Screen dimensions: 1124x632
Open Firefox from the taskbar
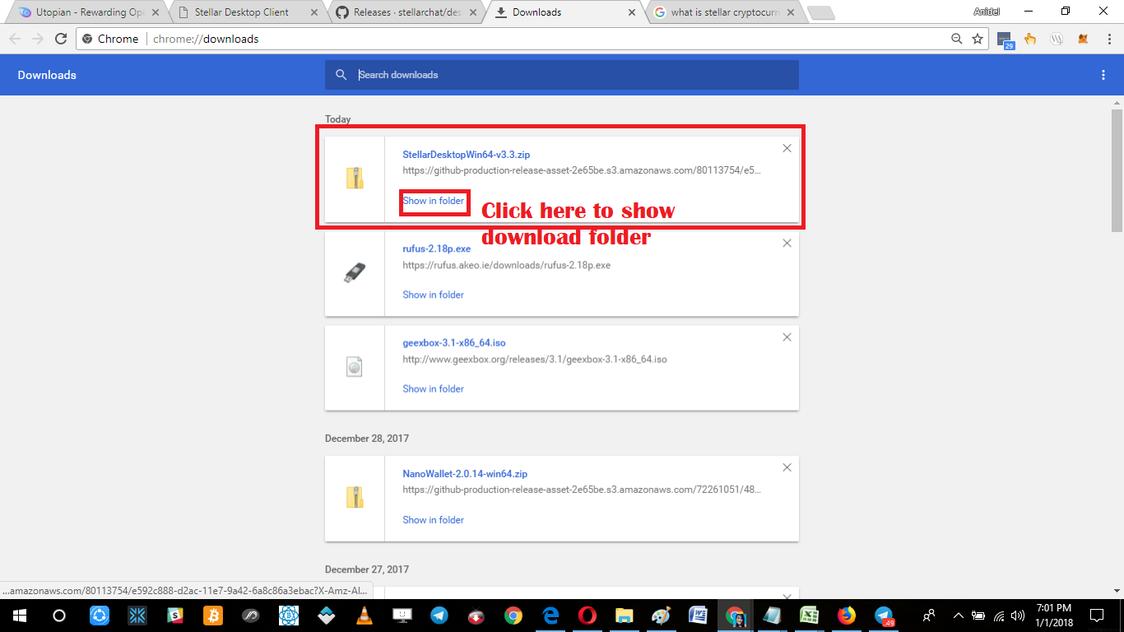click(847, 616)
